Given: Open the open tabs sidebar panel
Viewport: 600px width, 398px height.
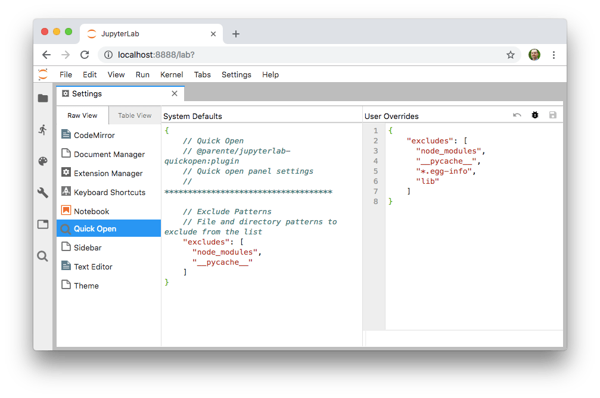Looking at the screenshot, I should tap(43, 224).
